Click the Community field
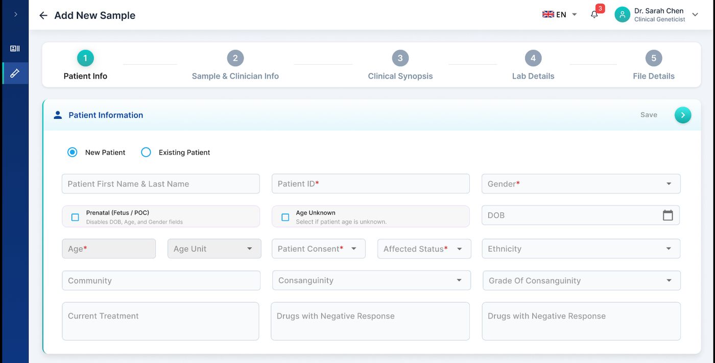Screen dimensions: 715x363 tap(161, 280)
